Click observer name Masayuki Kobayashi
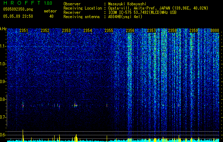Screen dimensions: 223x142 [127, 4]
